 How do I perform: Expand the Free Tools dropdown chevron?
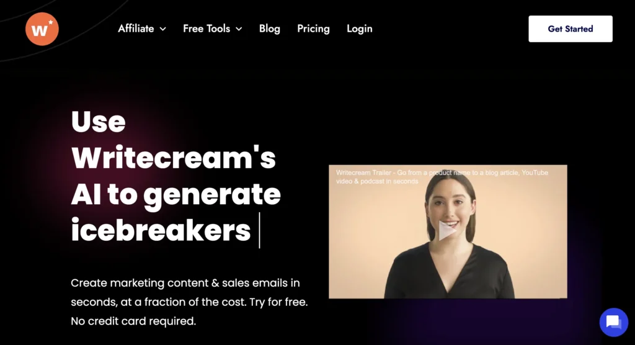pos(239,29)
